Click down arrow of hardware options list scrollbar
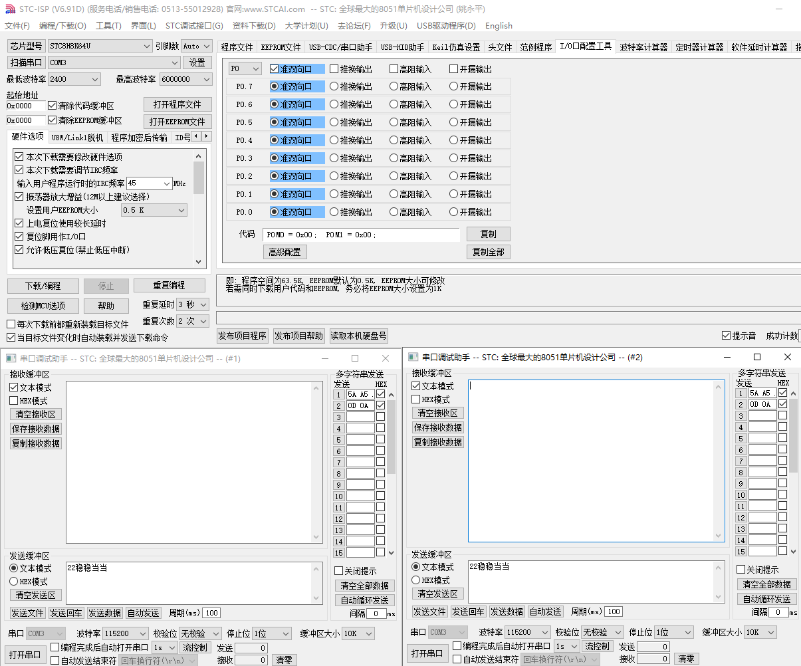 click(199, 262)
